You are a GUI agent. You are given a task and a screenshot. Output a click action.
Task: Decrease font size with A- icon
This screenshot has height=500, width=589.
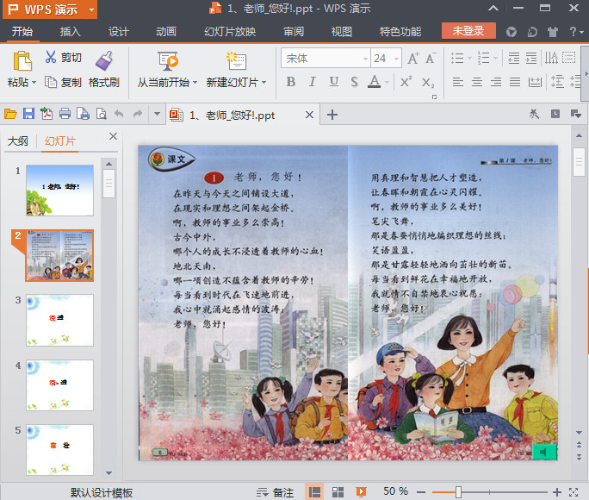click(431, 59)
